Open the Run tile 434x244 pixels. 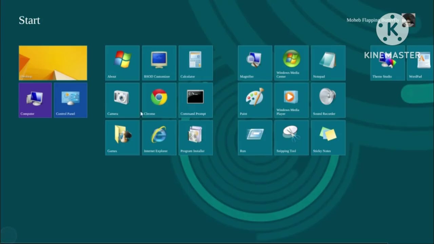[x=255, y=138]
